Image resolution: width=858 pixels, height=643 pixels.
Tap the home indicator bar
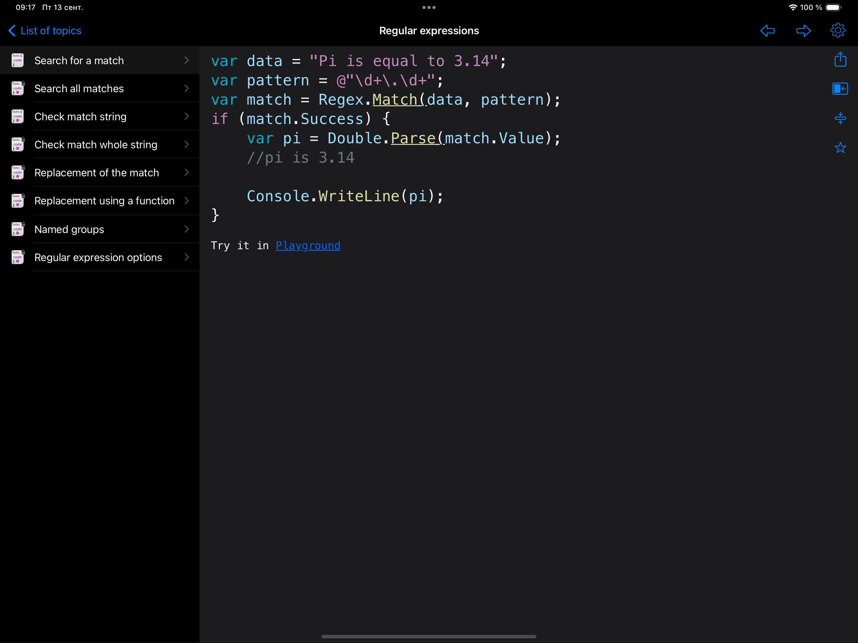pyautogui.click(x=429, y=636)
